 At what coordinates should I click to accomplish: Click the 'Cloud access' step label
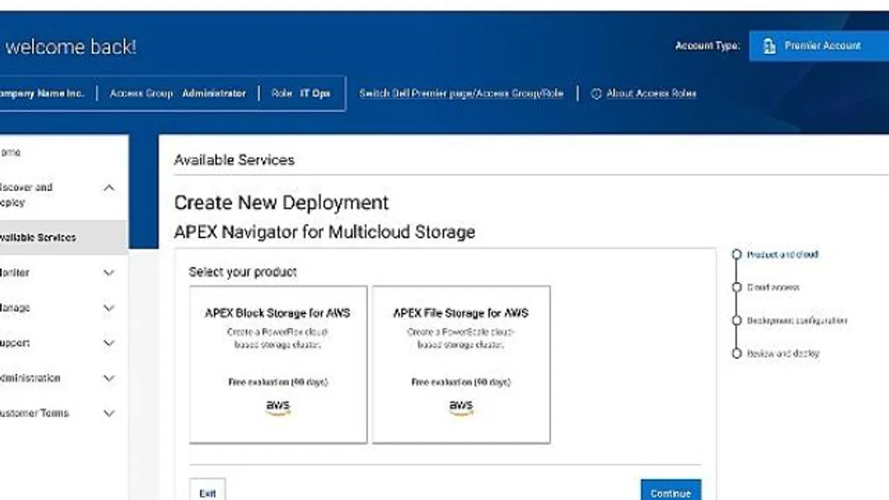click(x=773, y=287)
